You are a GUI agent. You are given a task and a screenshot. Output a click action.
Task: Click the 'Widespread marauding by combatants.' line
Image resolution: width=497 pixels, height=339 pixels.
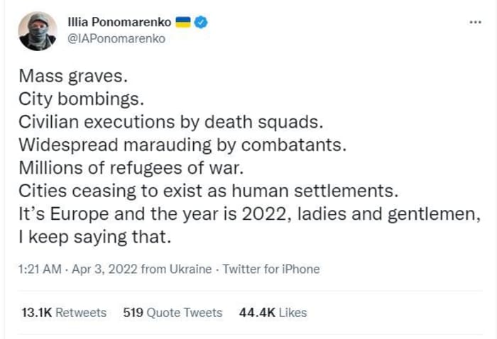[x=182, y=145]
